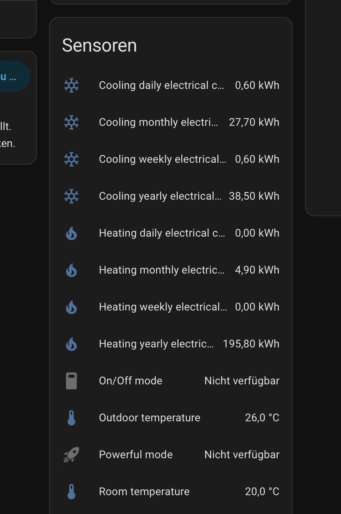This screenshot has height=514, width=341.
Task: Open the On/Off mode entity label
Action: coord(131,381)
